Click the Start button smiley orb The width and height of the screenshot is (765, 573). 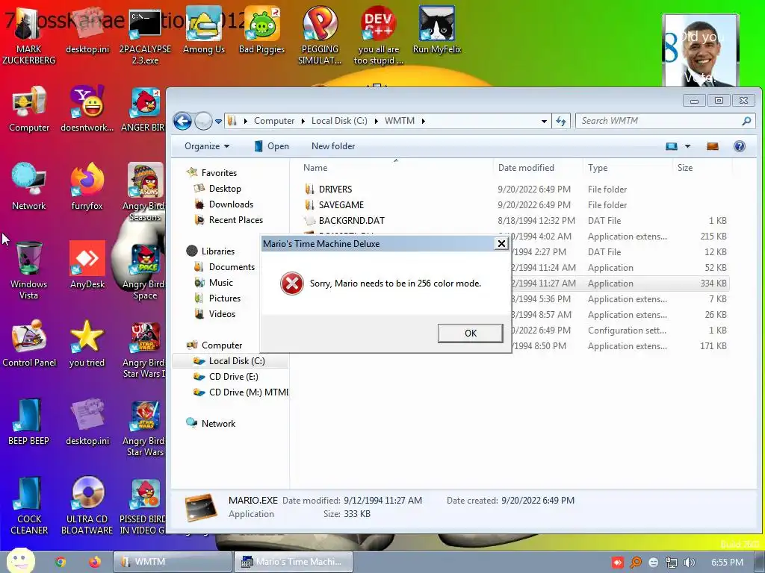(x=20, y=561)
